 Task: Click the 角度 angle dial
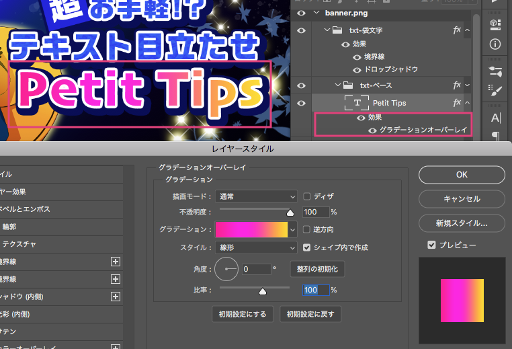pyautogui.click(x=226, y=269)
